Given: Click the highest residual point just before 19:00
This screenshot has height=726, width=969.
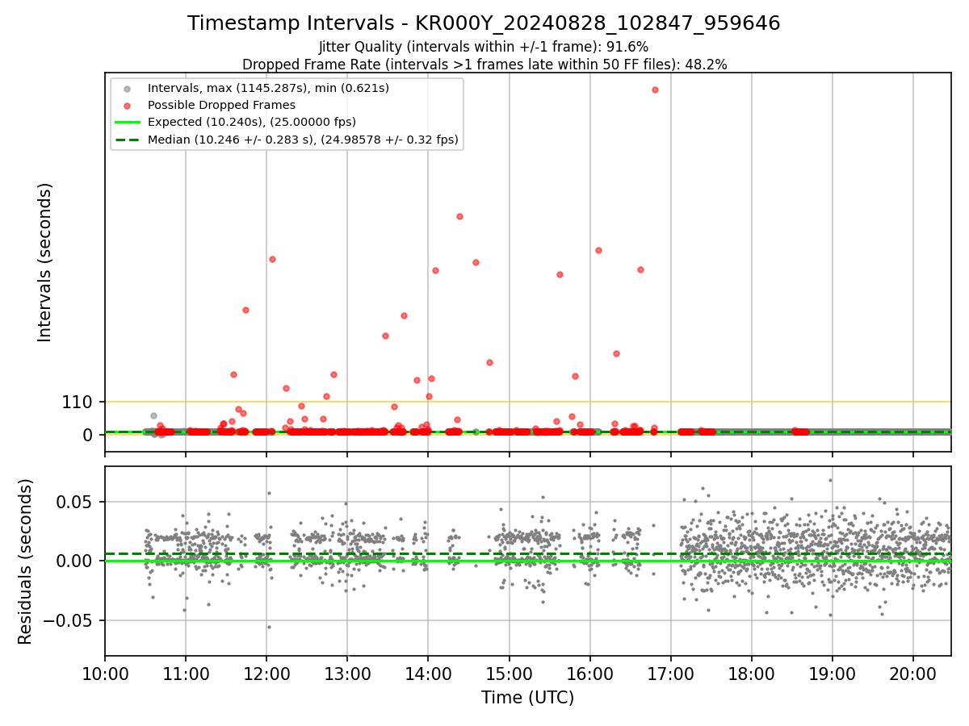Looking at the screenshot, I should click(830, 480).
